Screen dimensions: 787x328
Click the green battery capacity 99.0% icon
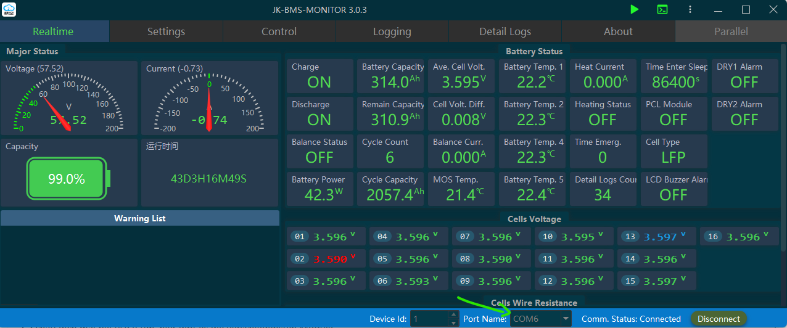tap(68, 179)
